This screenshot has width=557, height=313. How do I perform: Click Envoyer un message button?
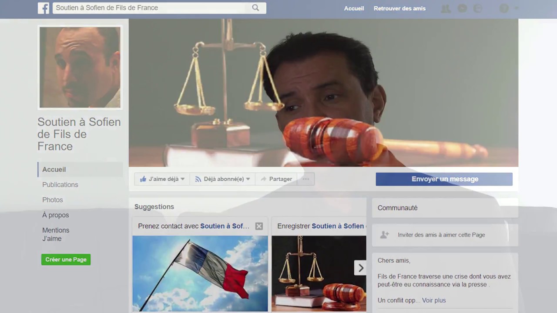coord(444,179)
